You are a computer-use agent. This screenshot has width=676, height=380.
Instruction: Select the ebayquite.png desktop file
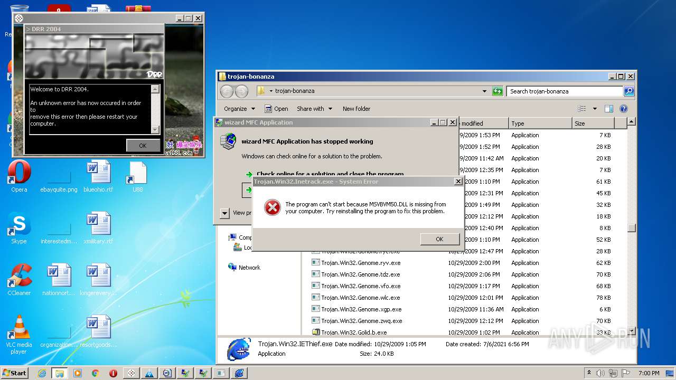(59, 179)
